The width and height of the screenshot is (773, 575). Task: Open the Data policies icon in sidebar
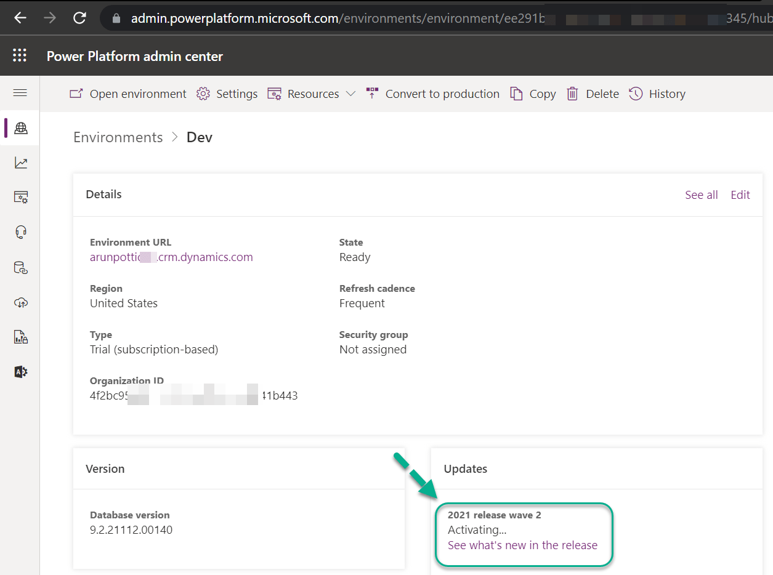(x=21, y=337)
